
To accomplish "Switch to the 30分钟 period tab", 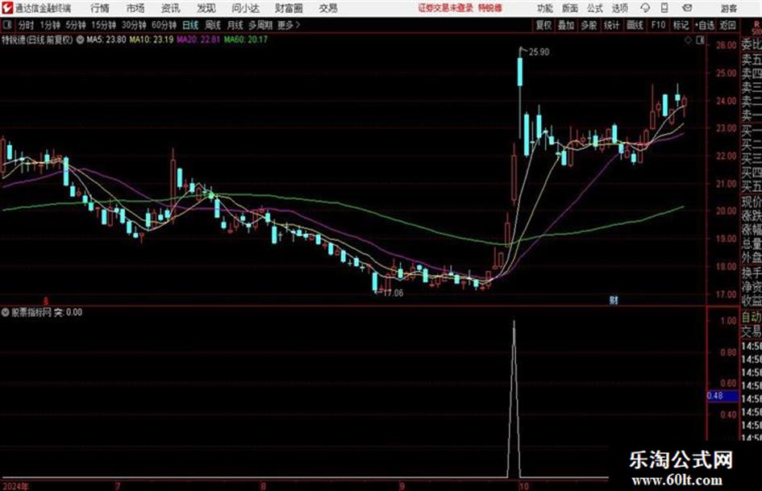I will 134,25.
